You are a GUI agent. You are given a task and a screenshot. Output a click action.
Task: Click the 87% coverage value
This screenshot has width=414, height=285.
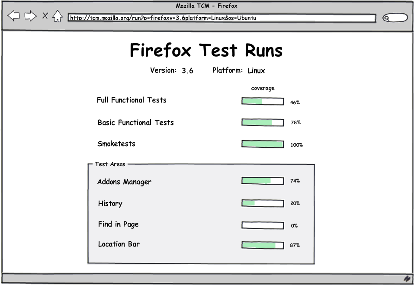pos(295,245)
